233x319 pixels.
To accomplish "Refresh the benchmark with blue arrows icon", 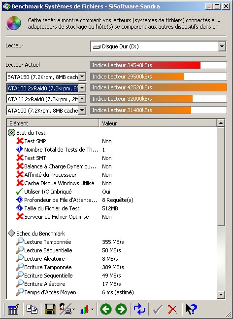I will tap(139, 309).
